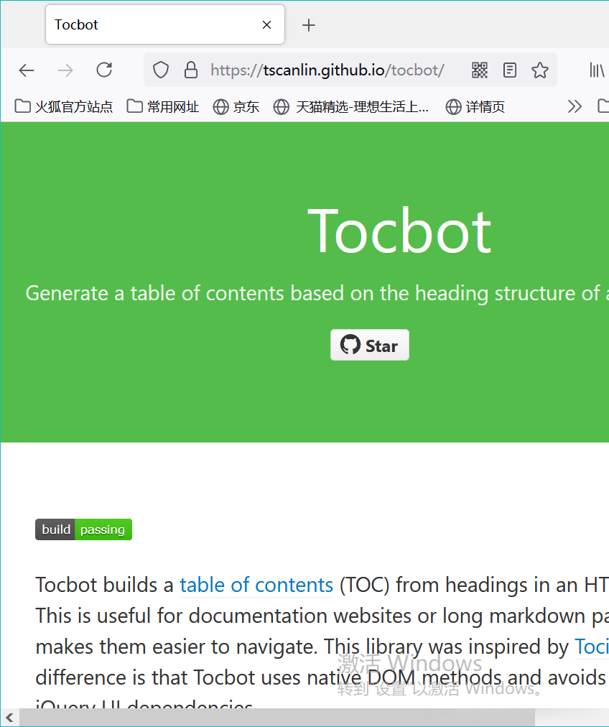
Task: Close the Tocbot tab
Action: (266, 25)
